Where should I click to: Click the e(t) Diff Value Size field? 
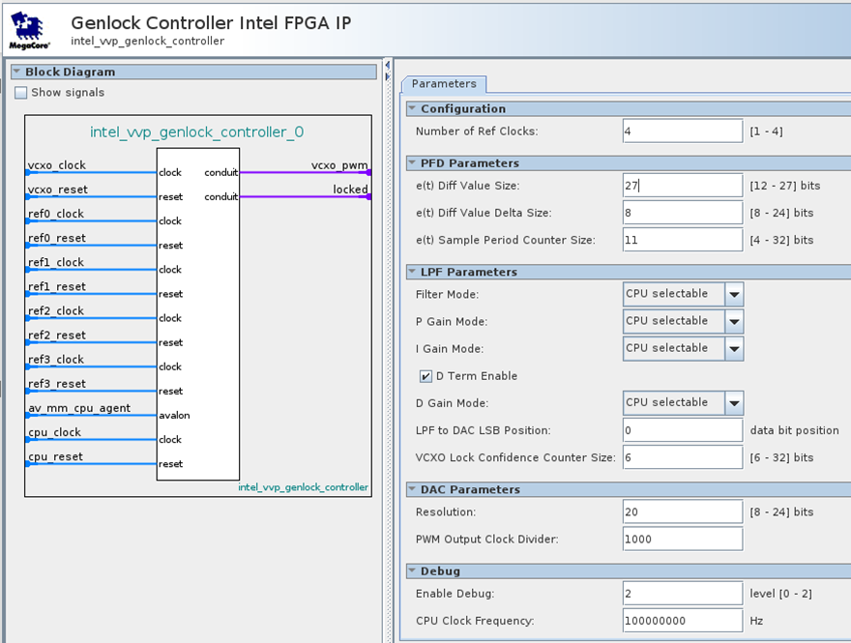[x=683, y=186]
